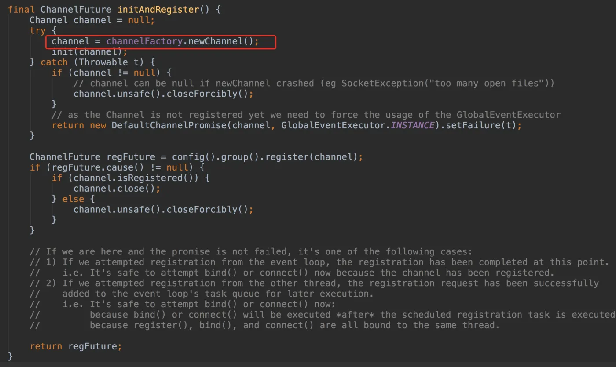616x367 pixels.
Task: Click the 'final' keyword in the method signature
Action: (x=22, y=9)
